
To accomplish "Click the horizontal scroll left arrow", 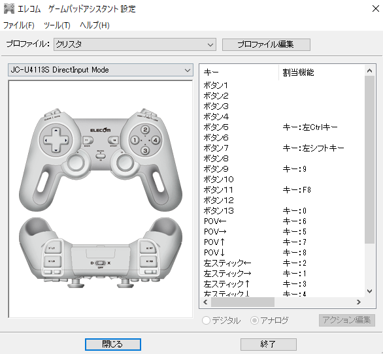I will pyautogui.click(x=205, y=302).
